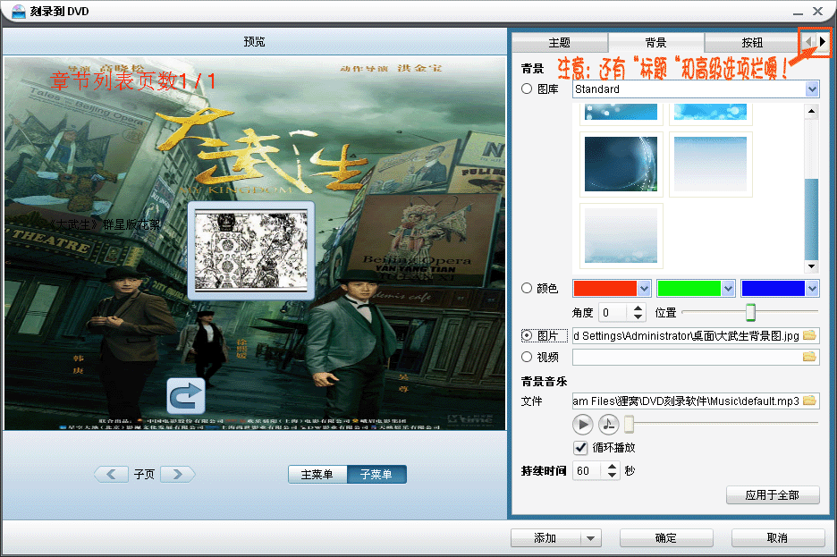
Task: Open the Standard gallery dropdown
Action: (812, 89)
